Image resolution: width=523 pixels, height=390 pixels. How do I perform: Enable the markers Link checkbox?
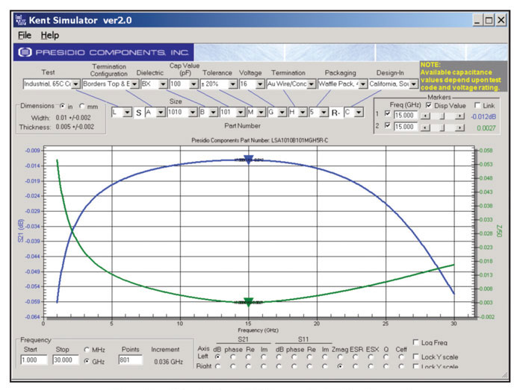477,105
